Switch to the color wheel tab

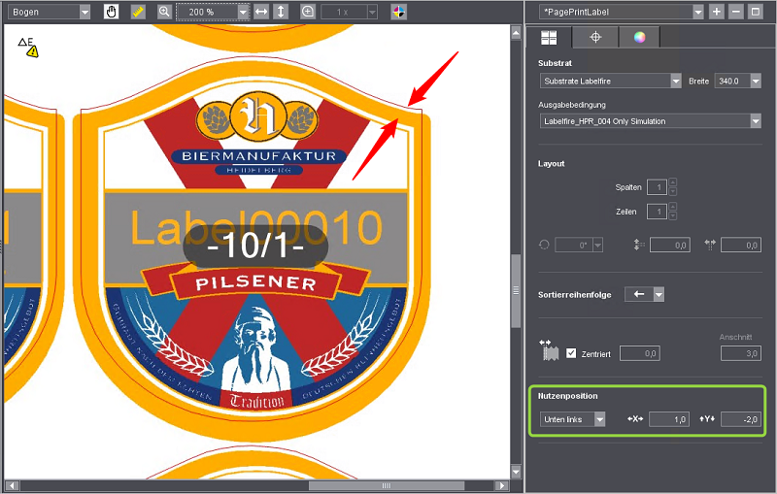coord(639,37)
